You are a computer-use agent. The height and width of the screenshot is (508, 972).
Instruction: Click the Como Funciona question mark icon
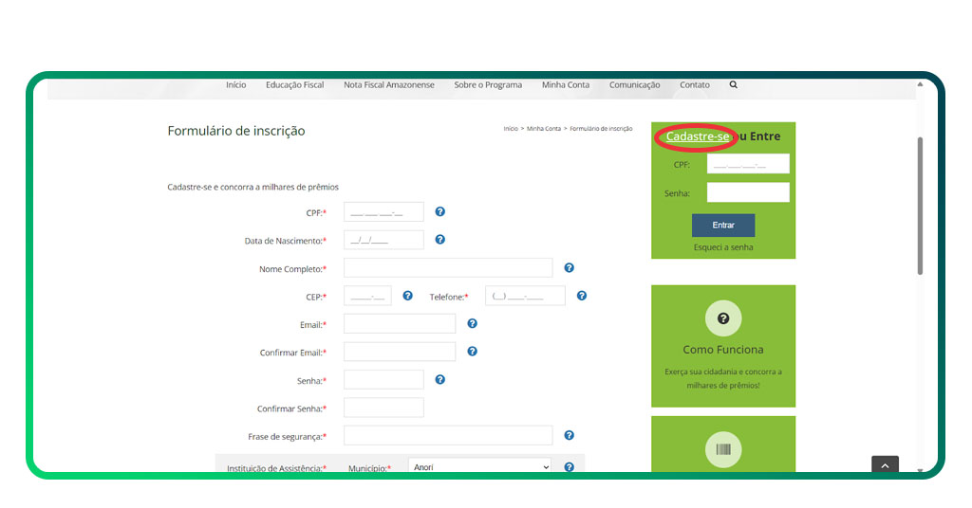pos(723,318)
